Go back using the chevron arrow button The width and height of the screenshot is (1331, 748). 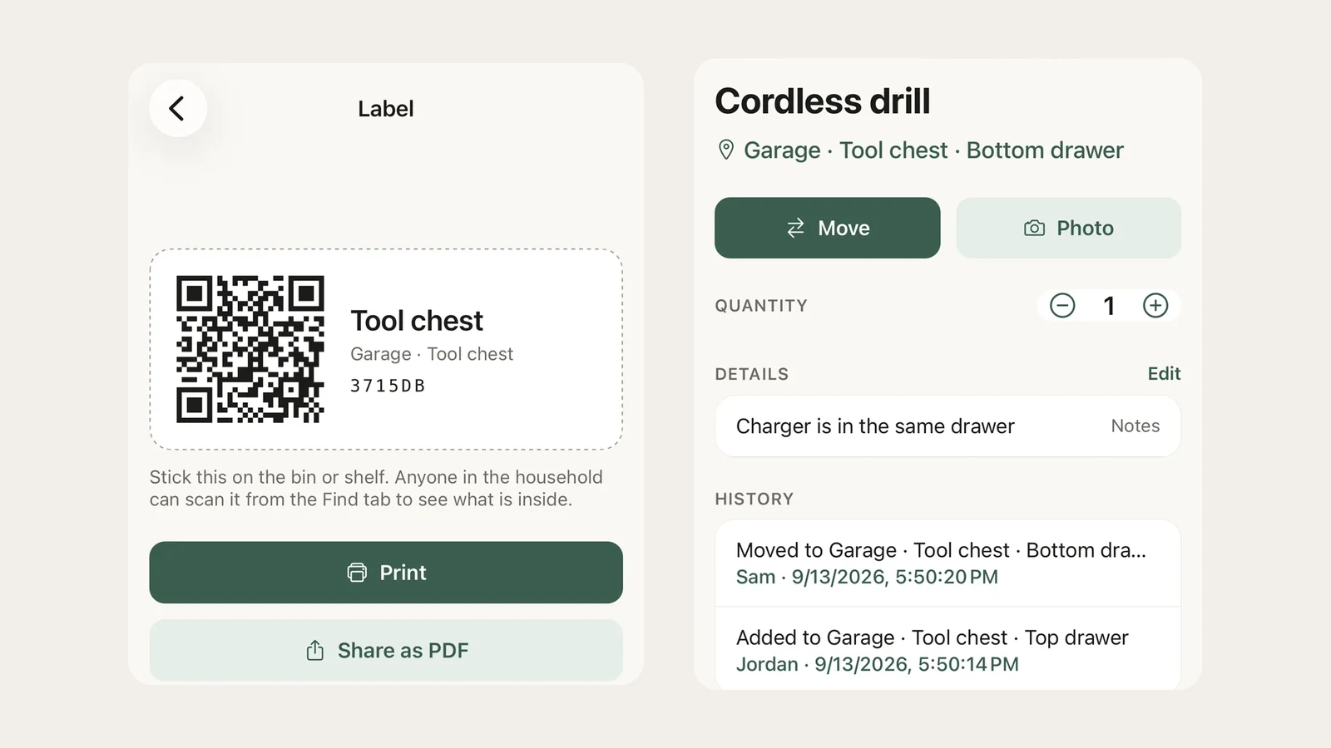[177, 108]
